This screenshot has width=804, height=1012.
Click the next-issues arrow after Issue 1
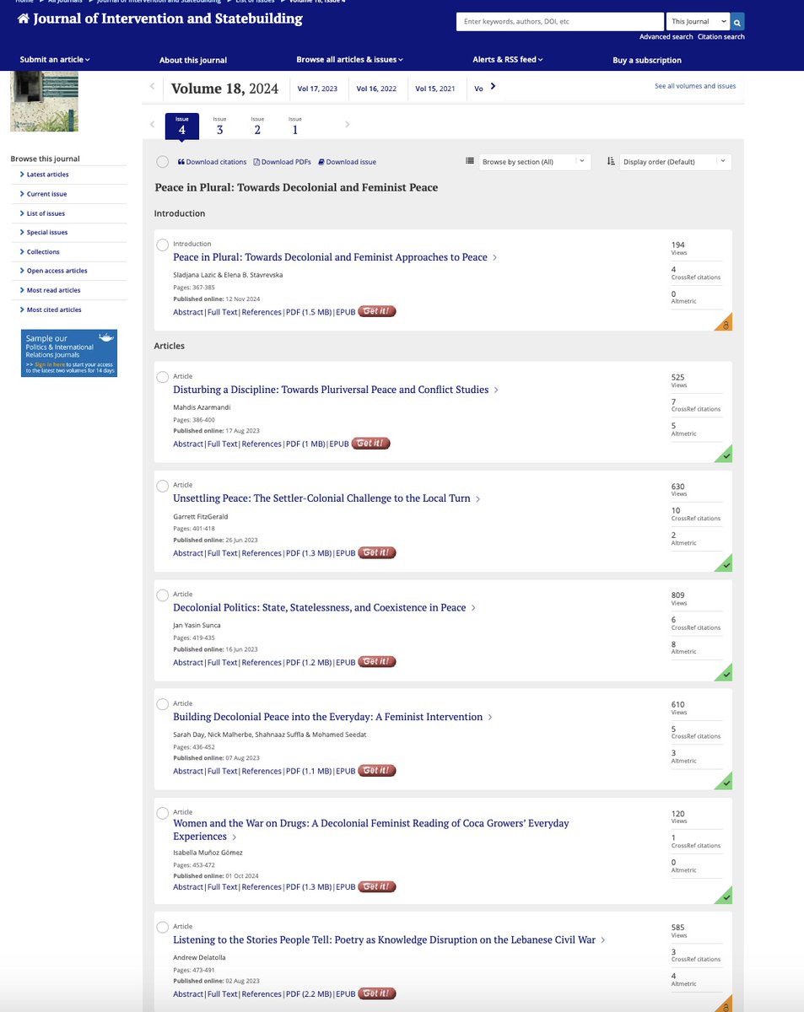(347, 125)
